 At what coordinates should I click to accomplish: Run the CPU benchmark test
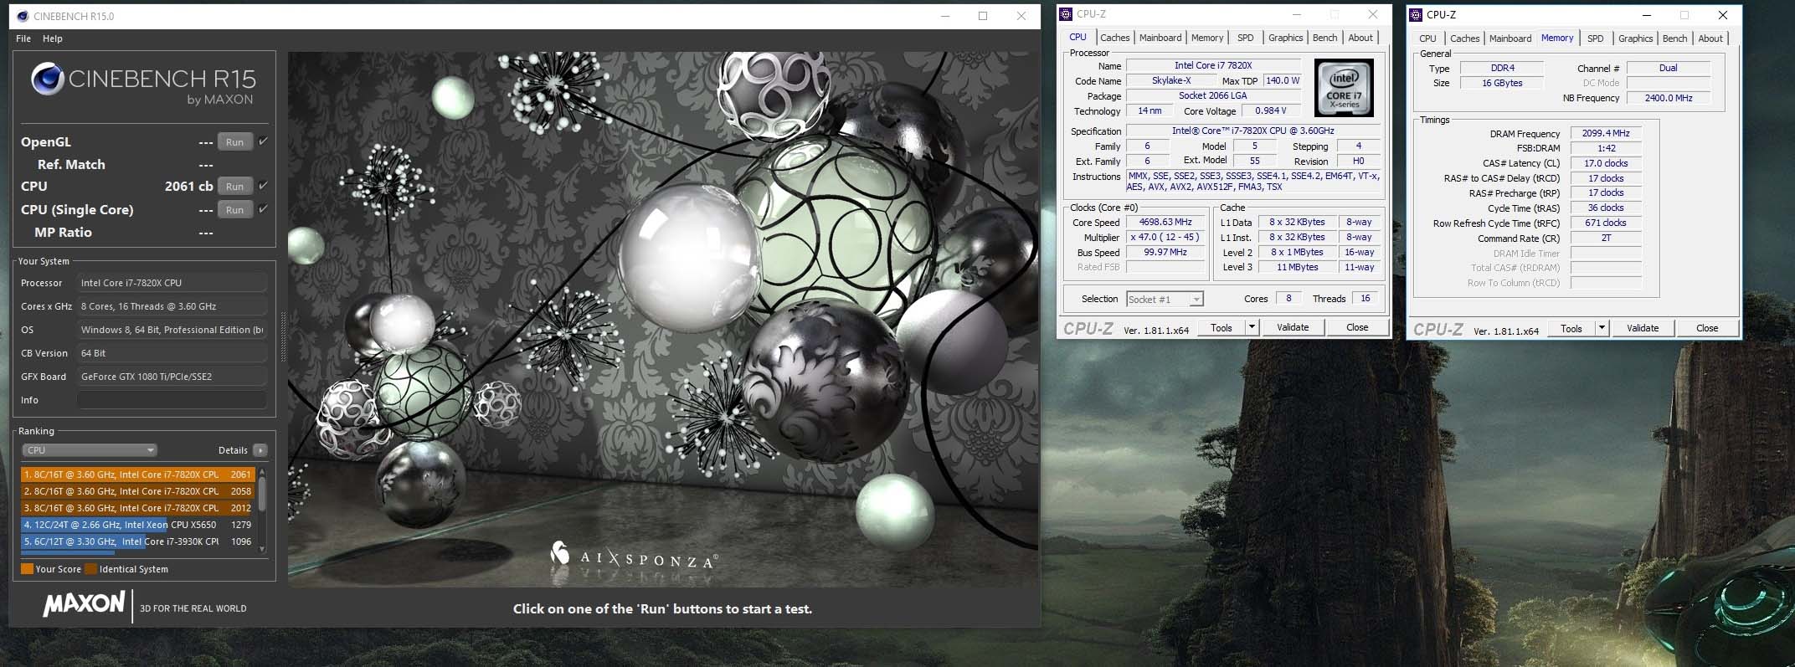234,187
